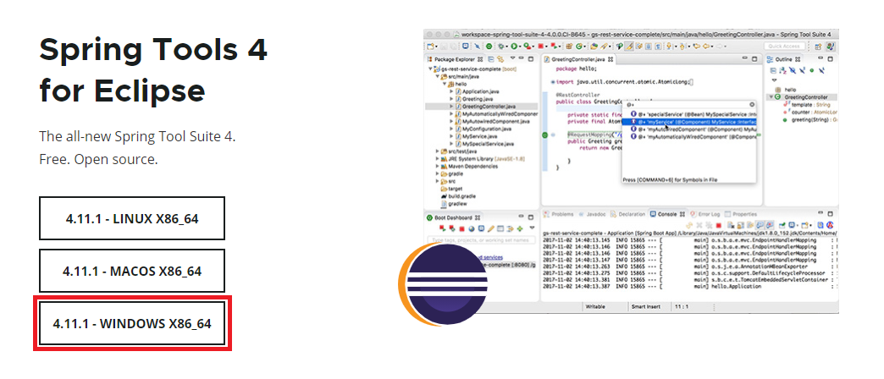Click the Hide Fields icon in the Outline toolbar

[793, 70]
